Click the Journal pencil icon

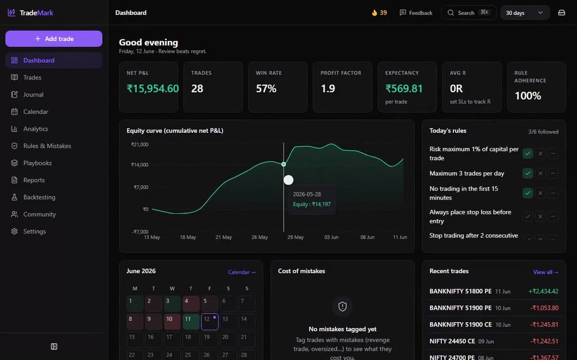(x=14, y=94)
